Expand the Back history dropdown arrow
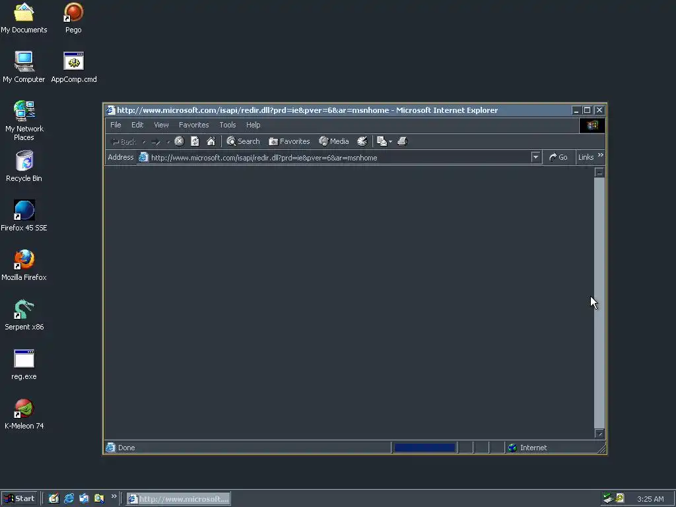Screen dimensions: 676x507 [x=144, y=142]
